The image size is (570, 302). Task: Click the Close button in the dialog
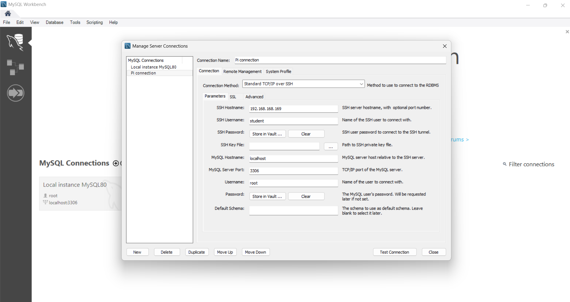[x=433, y=252]
